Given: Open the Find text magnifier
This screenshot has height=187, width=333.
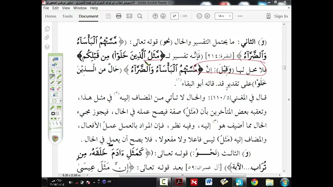Looking at the screenshot, I should [140, 16].
